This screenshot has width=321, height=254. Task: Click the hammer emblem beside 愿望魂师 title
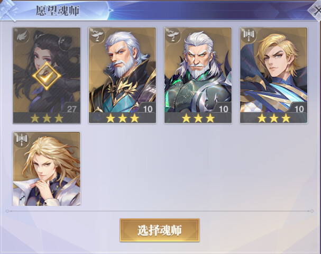click(8, 11)
